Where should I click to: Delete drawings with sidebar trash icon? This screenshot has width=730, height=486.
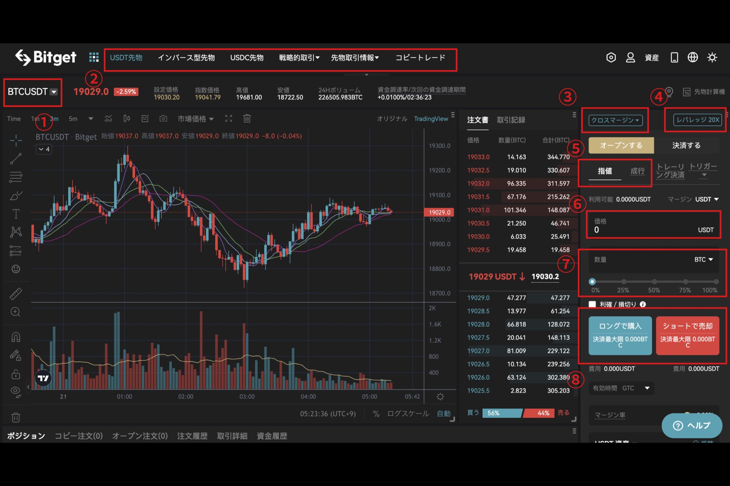16,418
